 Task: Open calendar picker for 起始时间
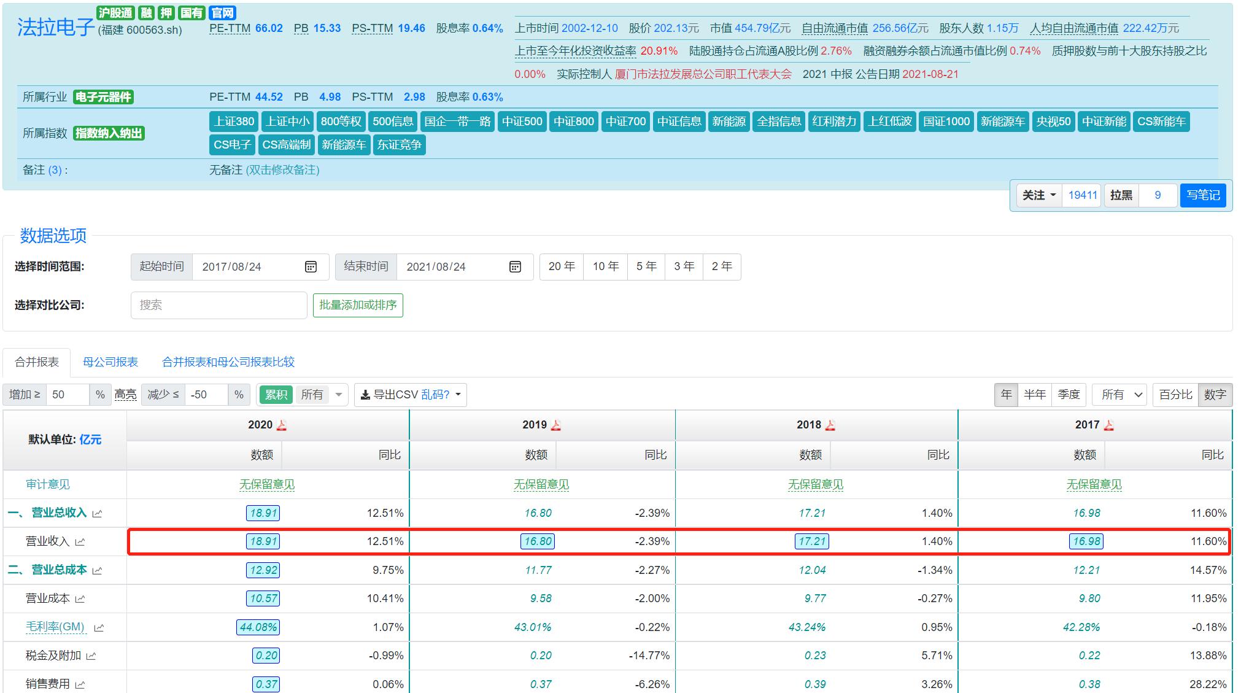(x=311, y=266)
